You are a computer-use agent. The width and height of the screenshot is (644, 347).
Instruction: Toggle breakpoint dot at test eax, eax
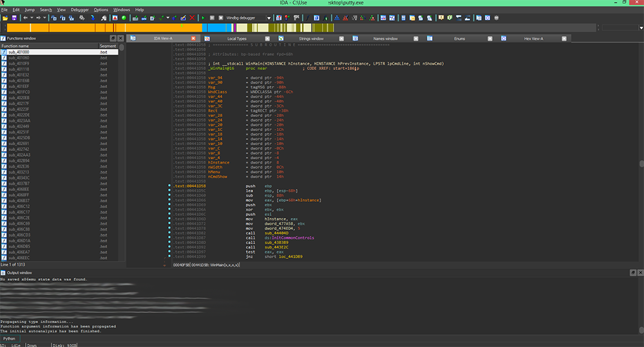pyautogui.click(x=169, y=252)
